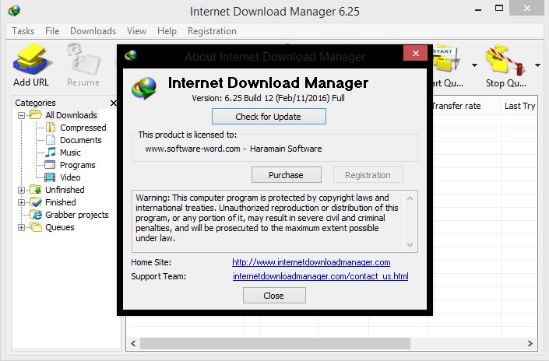549x361 pixels.
Task: Open the Support Team contact_us.html link
Action: click(x=320, y=276)
